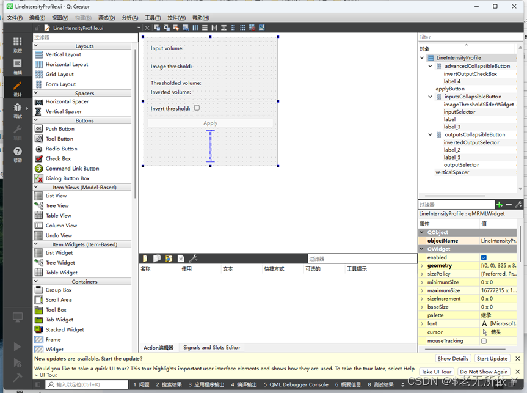Image resolution: width=527 pixels, height=393 pixels.
Task: Click the Apply button on the form
Action: pyautogui.click(x=211, y=123)
